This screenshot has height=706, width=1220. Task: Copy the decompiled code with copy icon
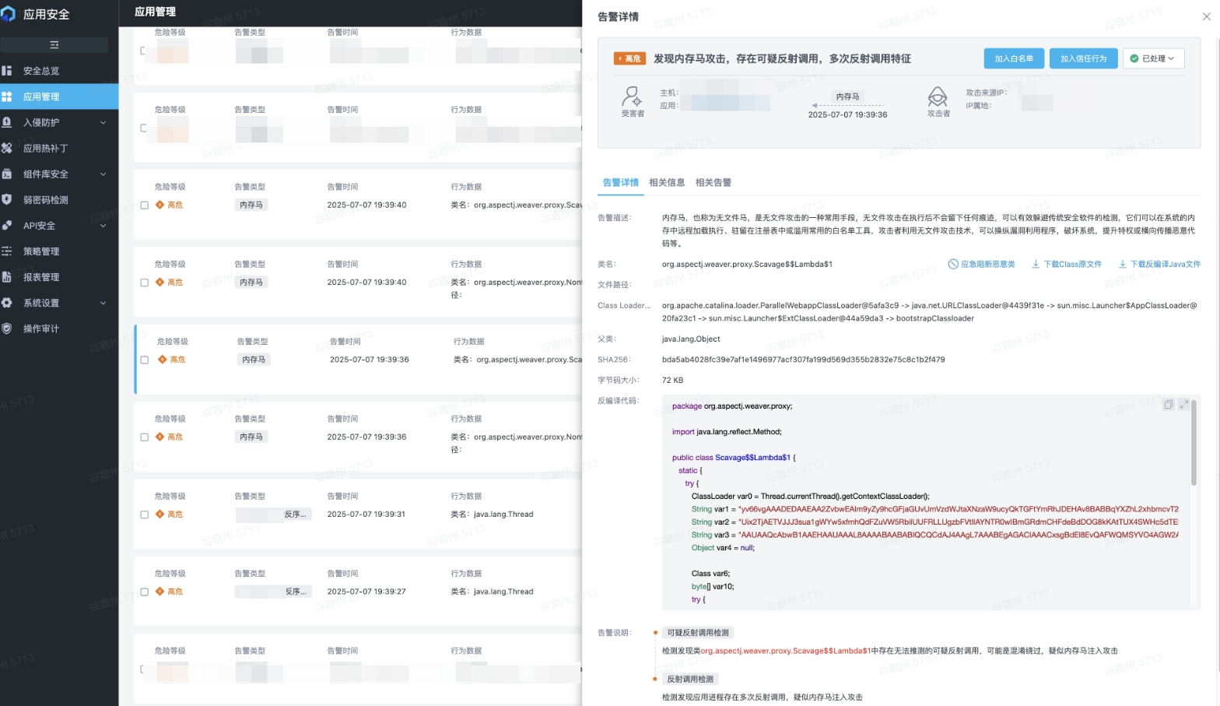point(1168,405)
